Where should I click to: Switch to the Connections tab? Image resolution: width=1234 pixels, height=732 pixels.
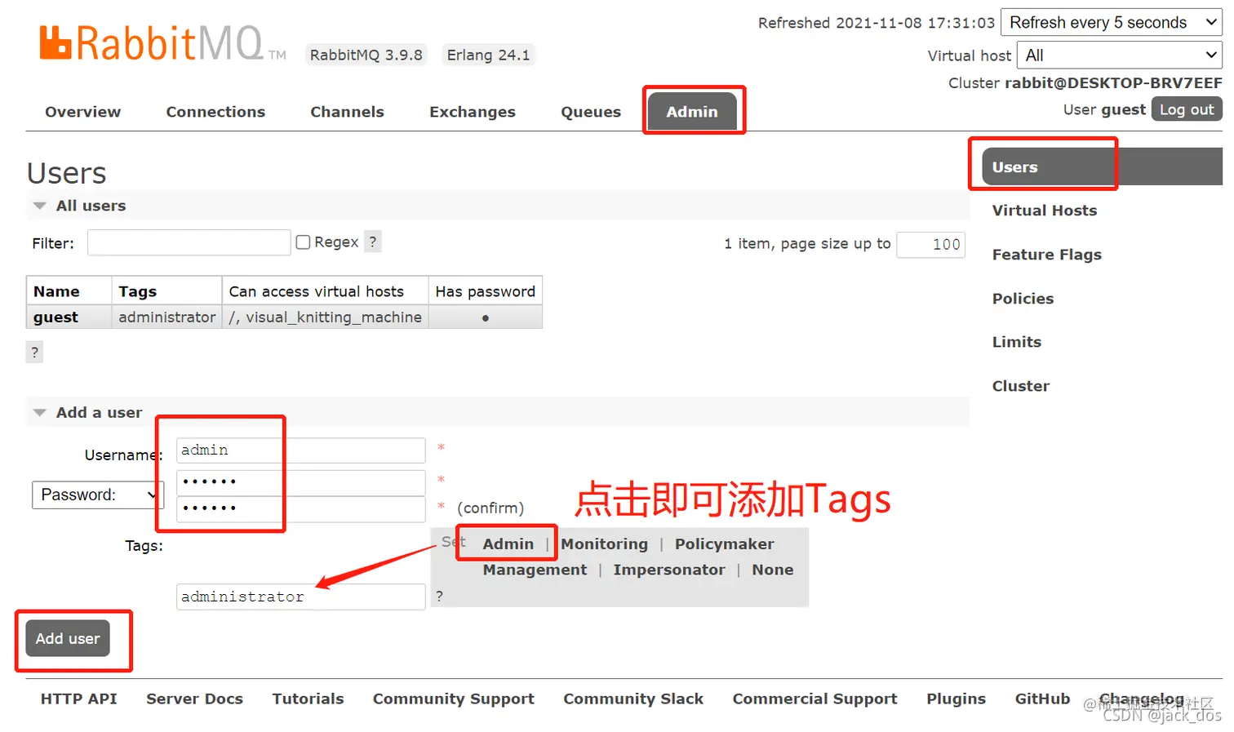pyautogui.click(x=215, y=112)
